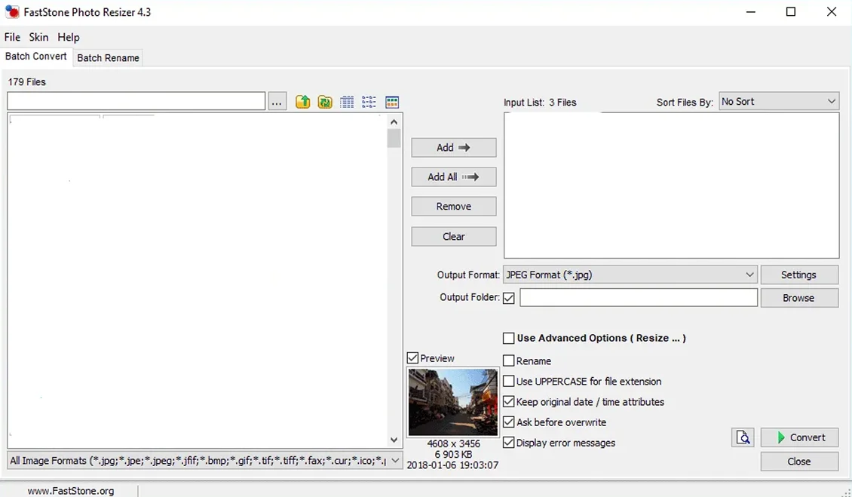Open the Skin menu
852x497 pixels.
point(38,37)
